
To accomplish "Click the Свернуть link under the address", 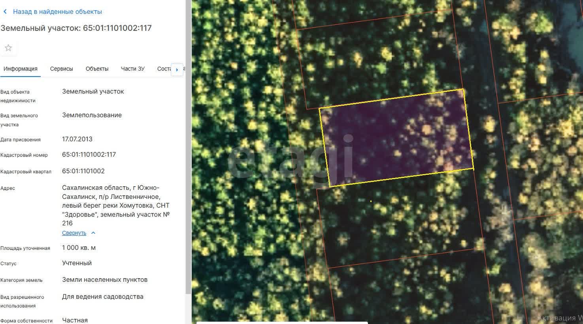I will (74, 233).
